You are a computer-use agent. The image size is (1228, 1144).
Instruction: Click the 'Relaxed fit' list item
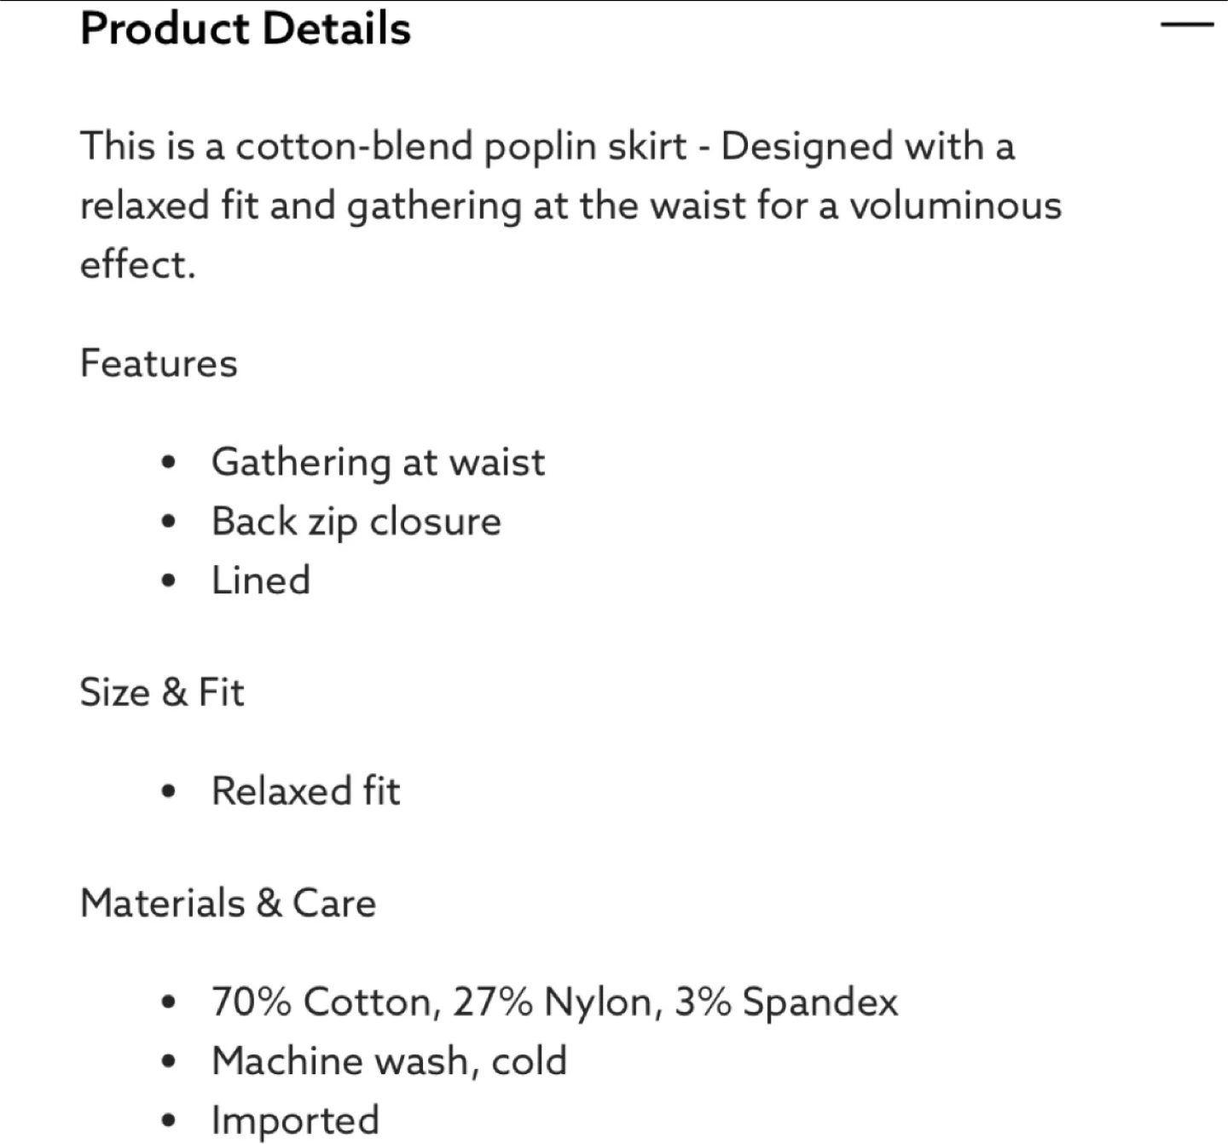[305, 791]
